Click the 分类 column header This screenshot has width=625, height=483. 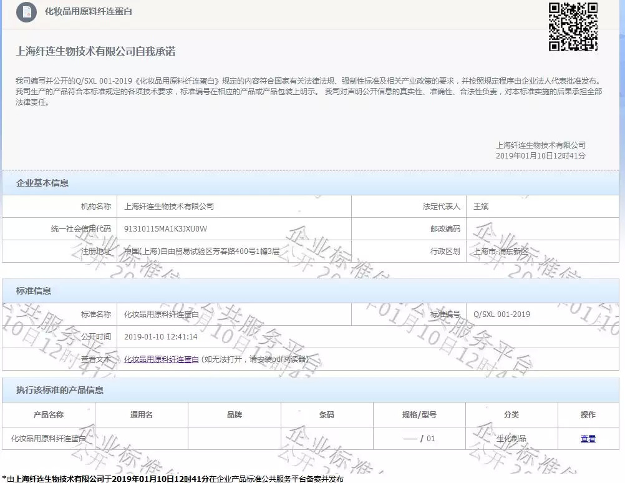tap(511, 415)
